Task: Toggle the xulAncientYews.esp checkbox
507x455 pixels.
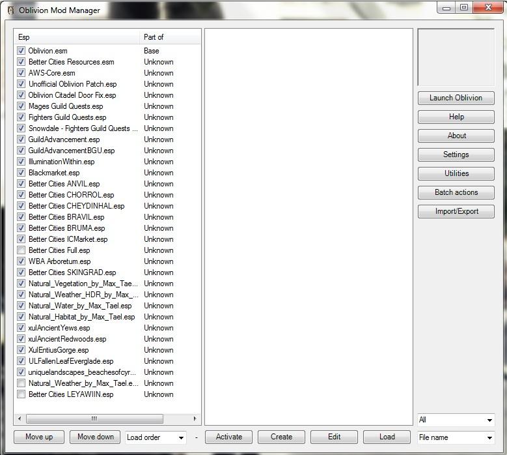Action: pos(21,328)
